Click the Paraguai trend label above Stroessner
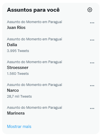This screenshot has height=136, width=102. pos(34,62)
